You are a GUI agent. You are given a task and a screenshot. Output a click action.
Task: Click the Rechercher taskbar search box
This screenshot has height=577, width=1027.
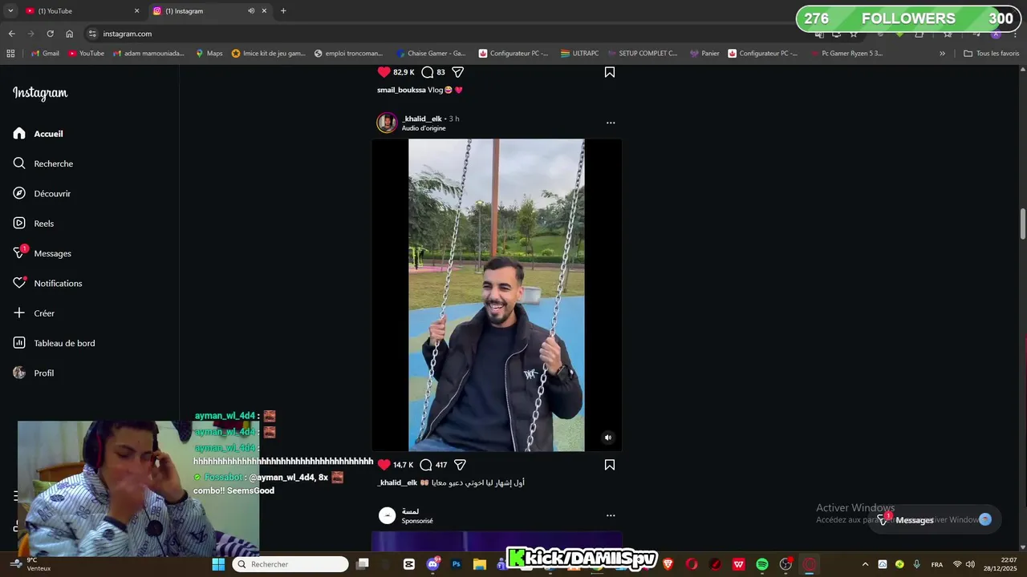coord(290,564)
